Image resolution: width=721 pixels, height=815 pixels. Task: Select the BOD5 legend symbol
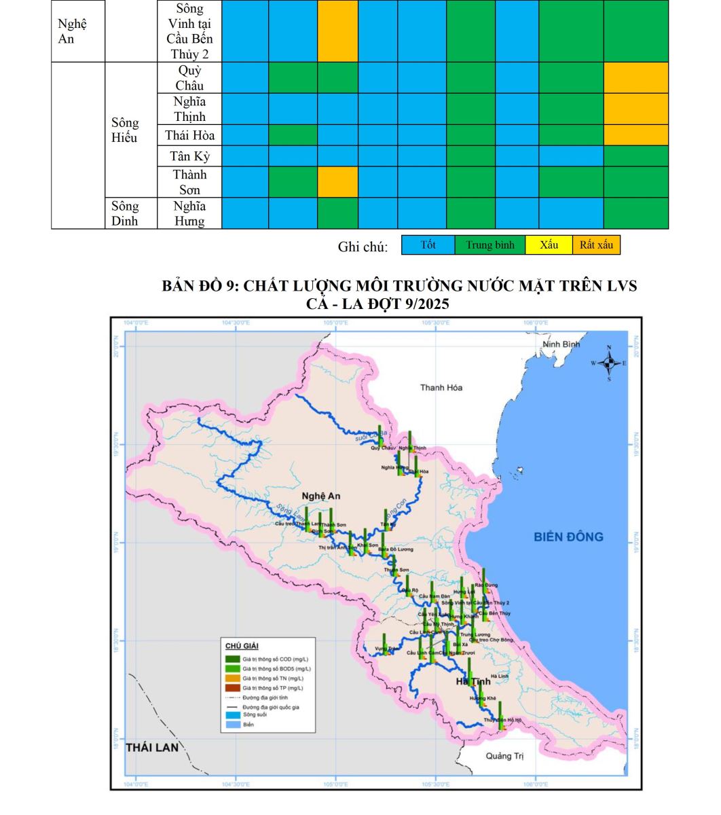(x=233, y=669)
